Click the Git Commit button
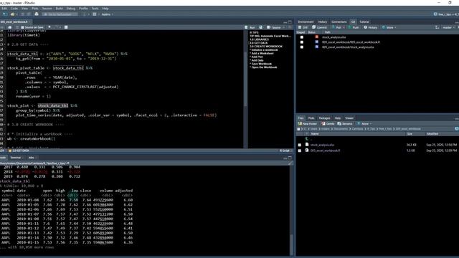Screen dimensions: 459x258 pos(319,27)
